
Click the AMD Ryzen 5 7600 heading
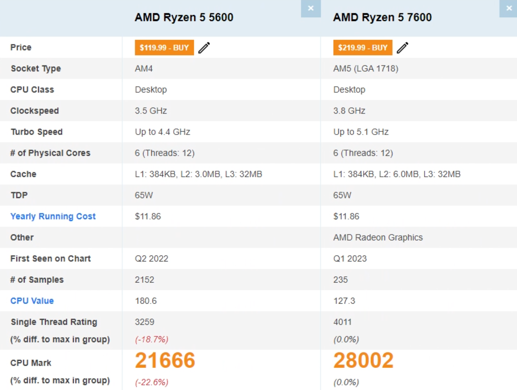[382, 17]
